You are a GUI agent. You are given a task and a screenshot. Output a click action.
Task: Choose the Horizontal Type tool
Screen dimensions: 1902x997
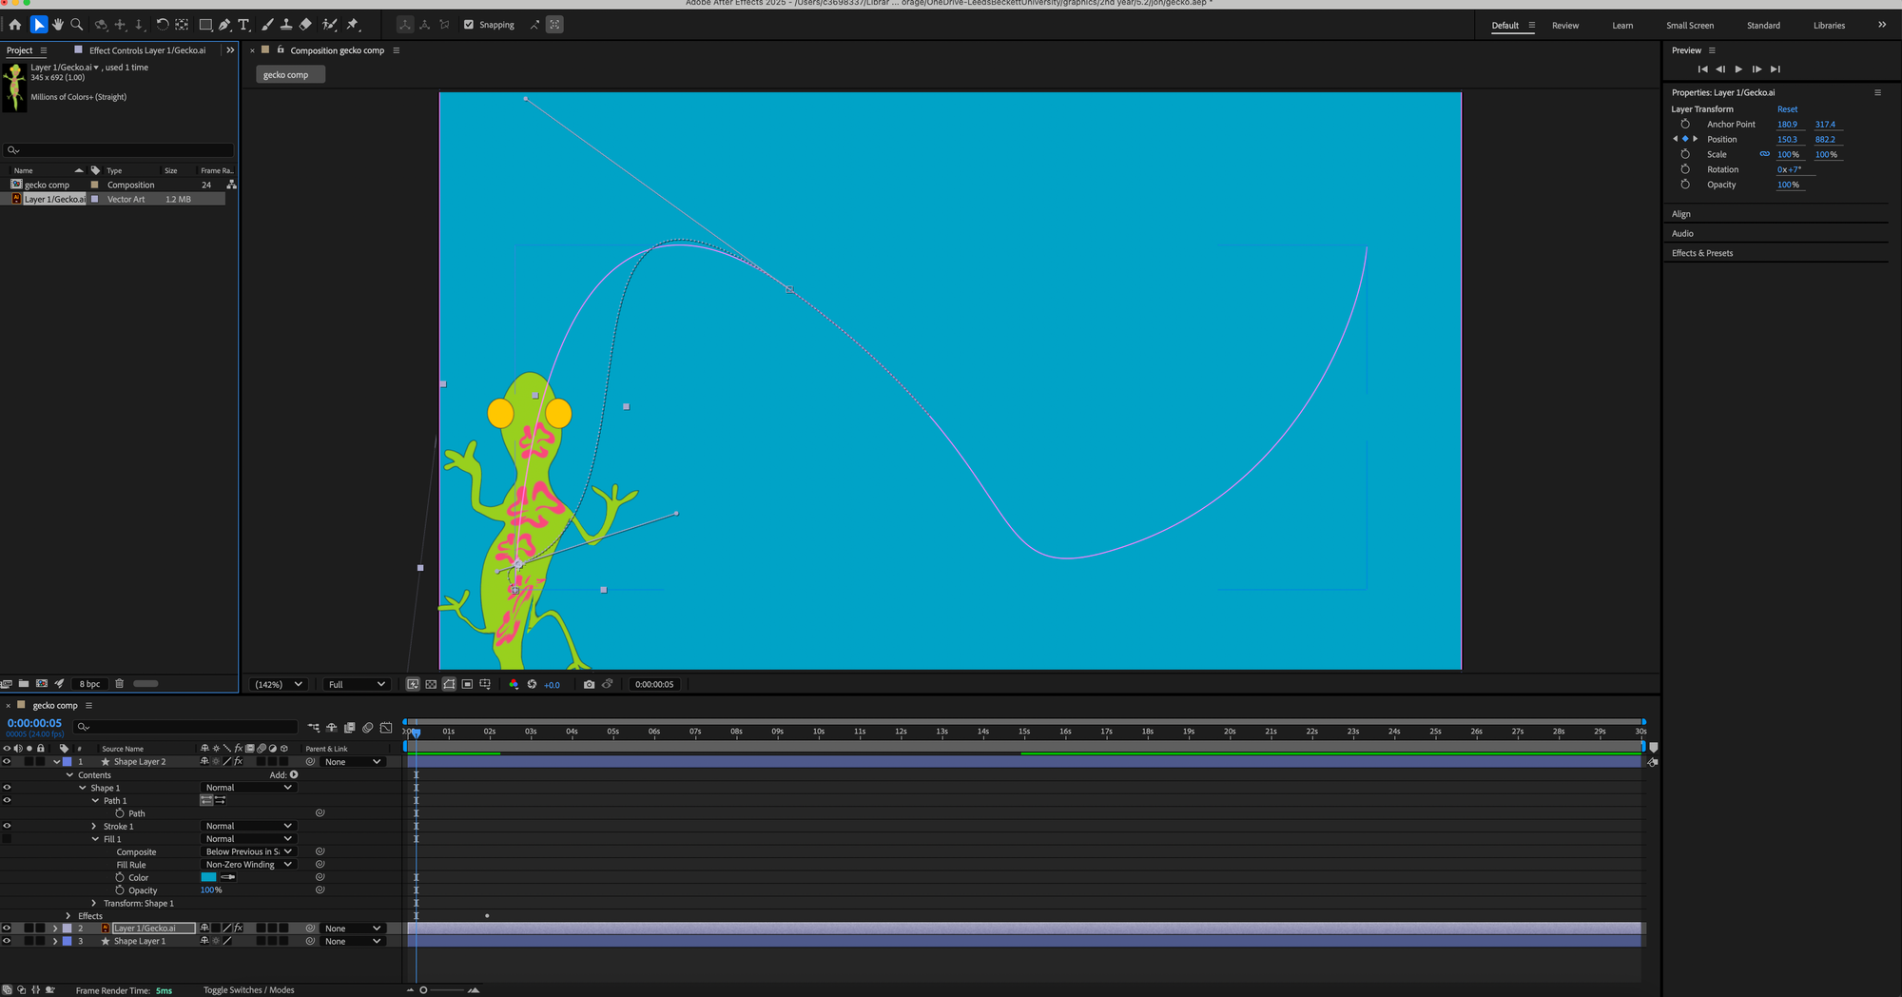243,25
